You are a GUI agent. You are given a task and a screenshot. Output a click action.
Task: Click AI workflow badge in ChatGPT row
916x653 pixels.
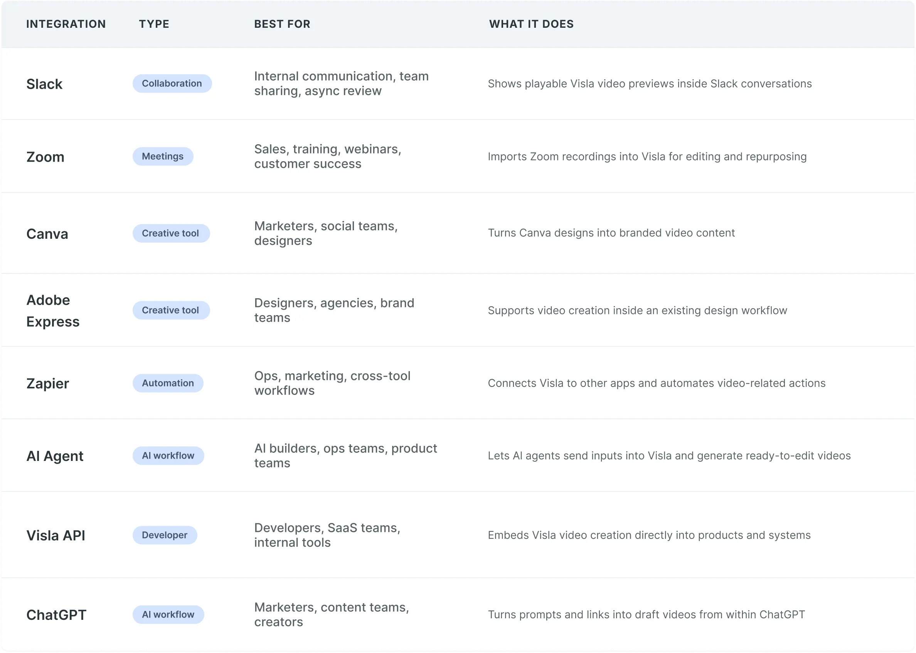[168, 614]
